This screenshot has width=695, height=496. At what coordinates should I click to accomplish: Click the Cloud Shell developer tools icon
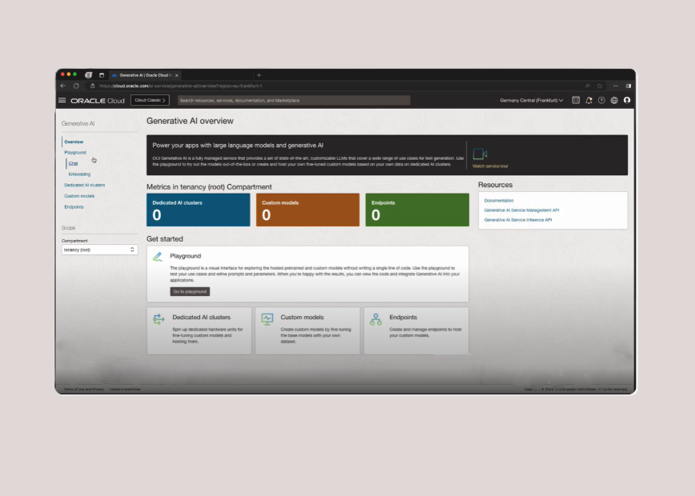point(576,100)
